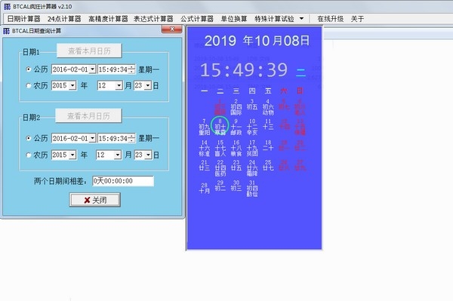Select circled day 8 in calendar

click(x=220, y=126)
